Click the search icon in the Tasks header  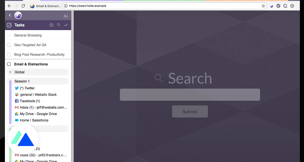click(x=59, y=25)
